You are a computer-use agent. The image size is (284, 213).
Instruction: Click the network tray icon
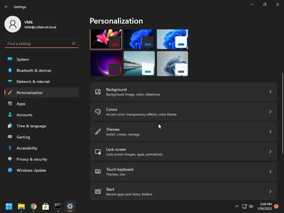(245, 206)
